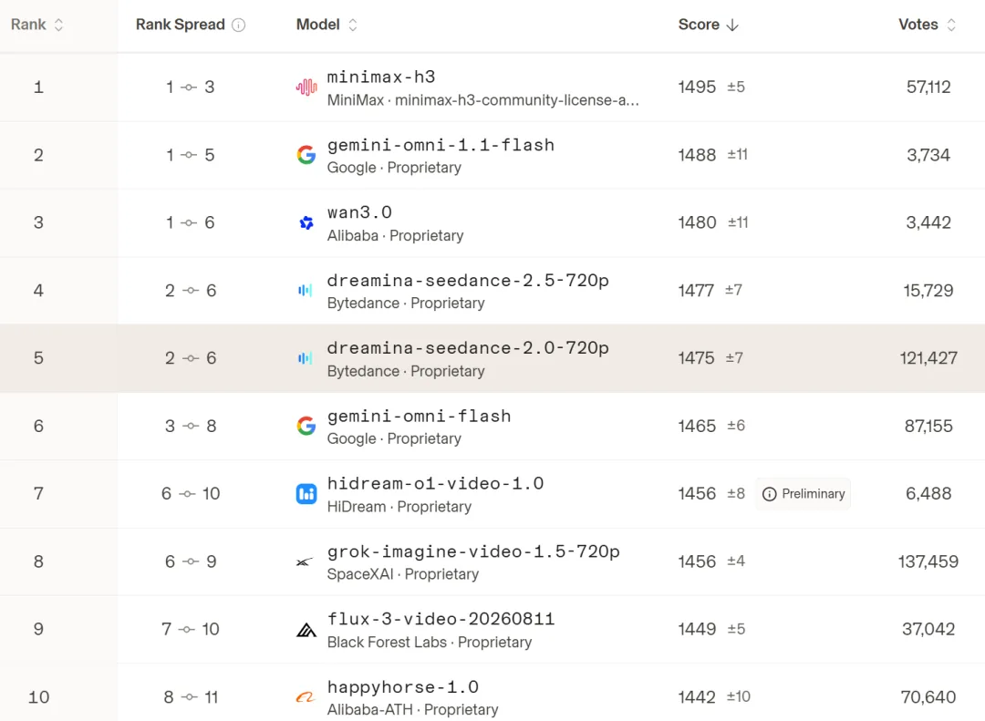Screen dimensions: 985x721
Task: Click the Score column descending sort arrow
Action: [x=732, y=26]
